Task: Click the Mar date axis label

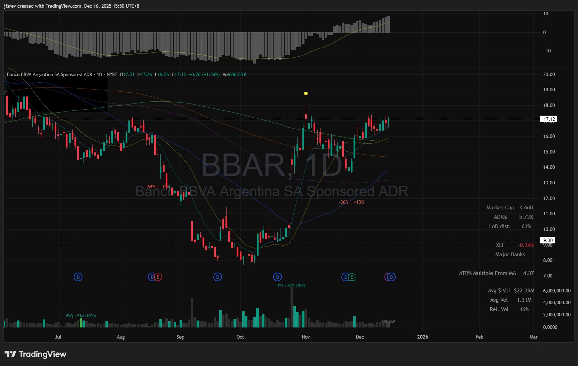Action: (533, 337)
